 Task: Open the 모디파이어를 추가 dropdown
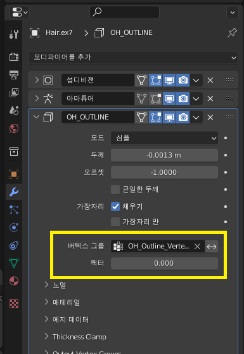click(133, 57)
